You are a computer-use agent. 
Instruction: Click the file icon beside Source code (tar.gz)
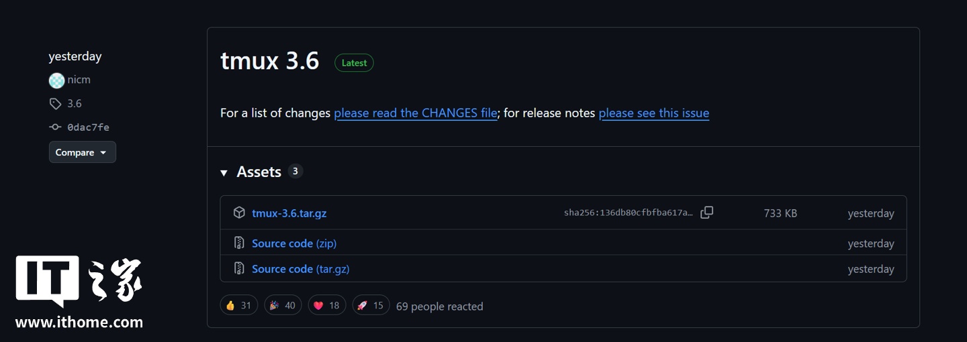239,268
